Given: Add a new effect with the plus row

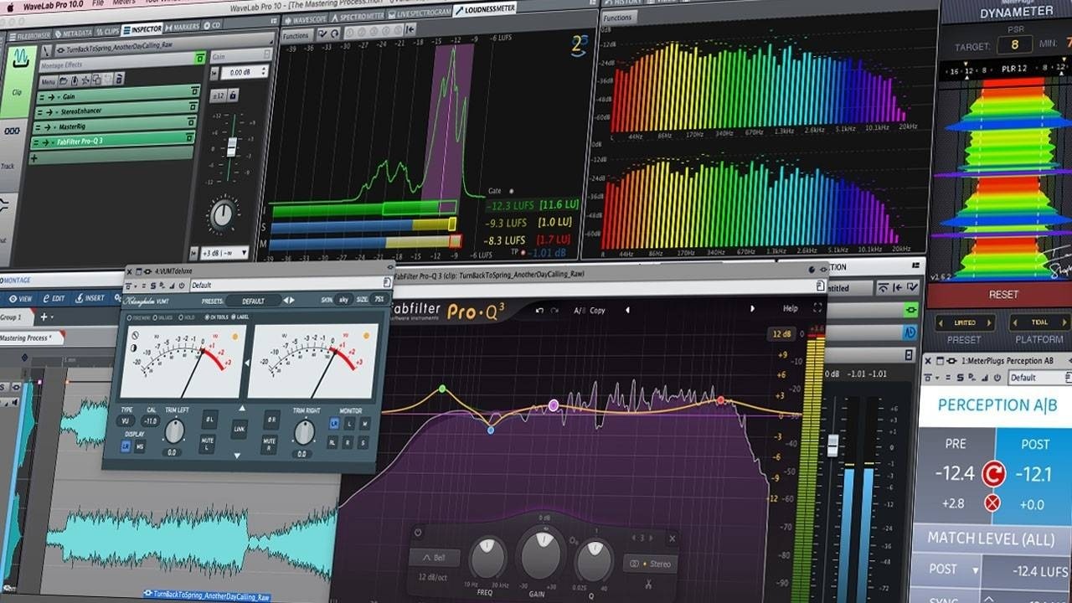Looking at the screenshot, I should click(111, 156).
